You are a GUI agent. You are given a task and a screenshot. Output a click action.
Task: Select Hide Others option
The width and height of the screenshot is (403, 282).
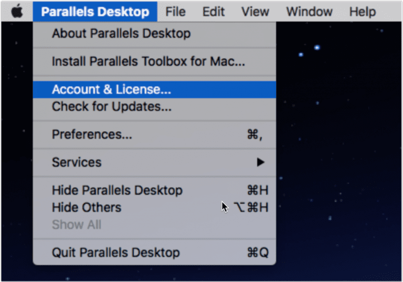[154, 207]
